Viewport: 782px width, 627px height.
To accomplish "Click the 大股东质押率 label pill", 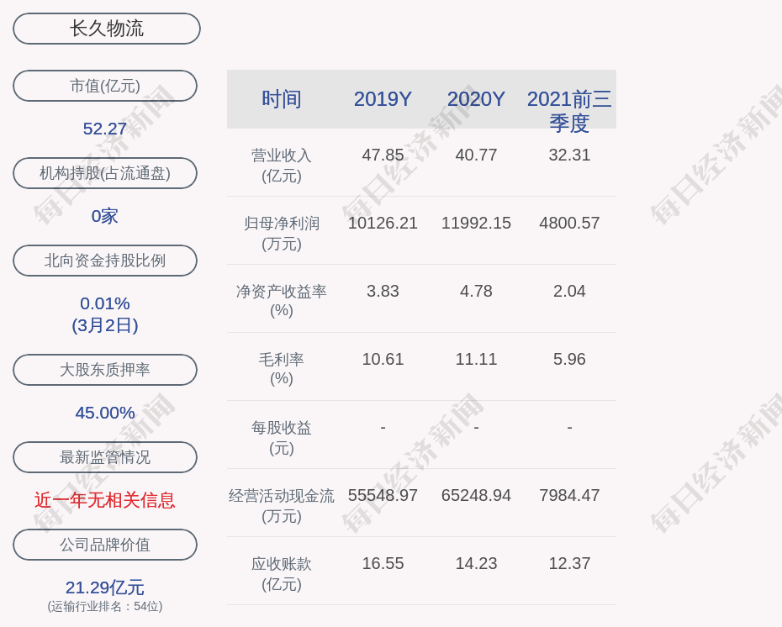I will (x=105, y=369).
